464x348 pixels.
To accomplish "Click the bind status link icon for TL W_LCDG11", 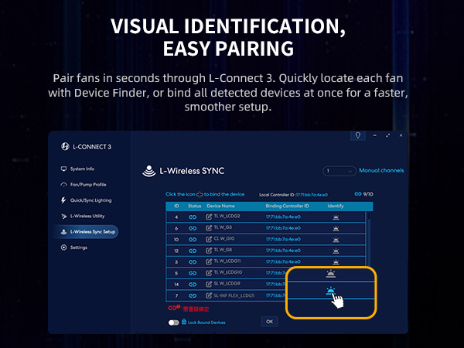I will [193, 262].
